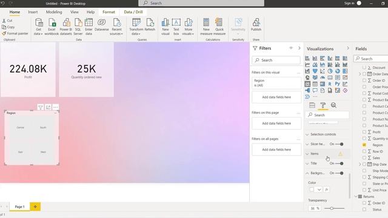Select the table visualization icon
Screen dimensions: 388x218
pyautogui.click(x=315, y=84)
